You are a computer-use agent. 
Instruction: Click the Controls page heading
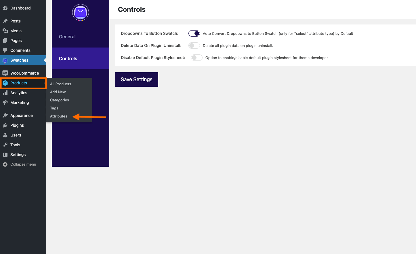click(x=132, y=10)
